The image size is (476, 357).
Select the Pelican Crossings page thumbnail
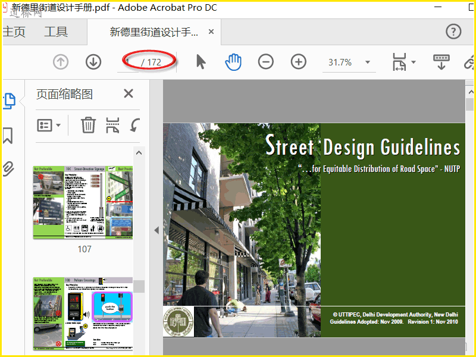[83, 314]
